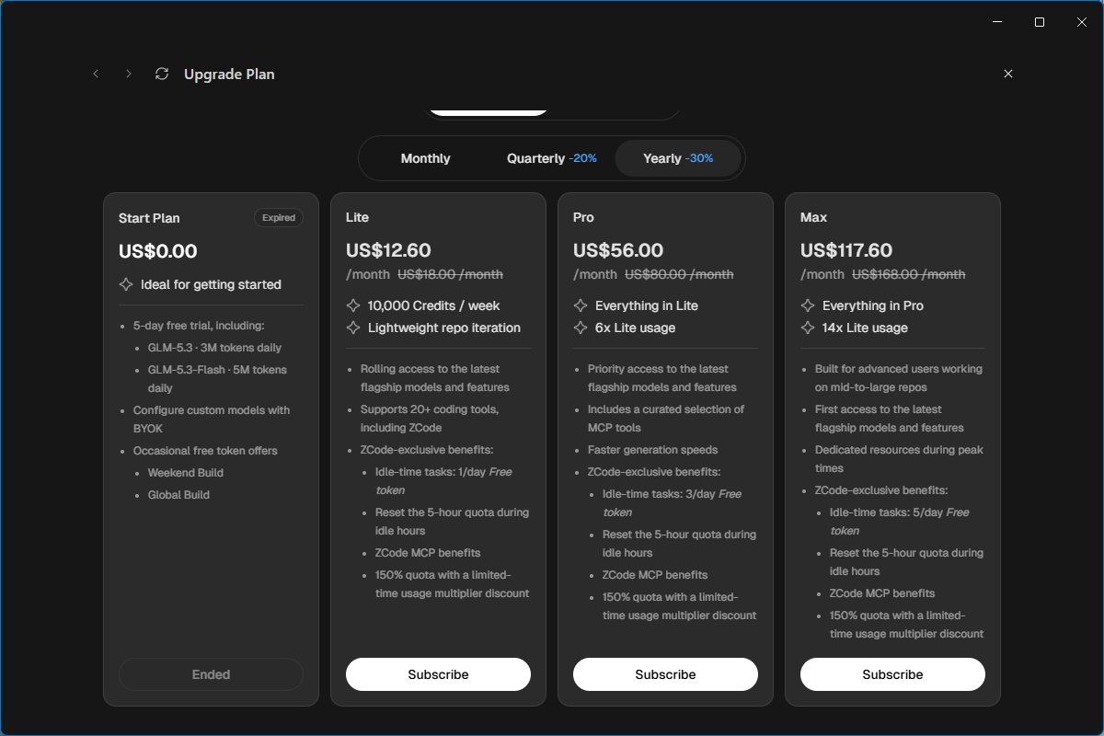
Task: Click 'Weekend Build' list item
Action: [x=186, y=473]
